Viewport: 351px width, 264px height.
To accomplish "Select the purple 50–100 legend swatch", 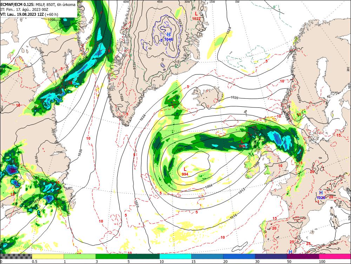I will [303, 256].
